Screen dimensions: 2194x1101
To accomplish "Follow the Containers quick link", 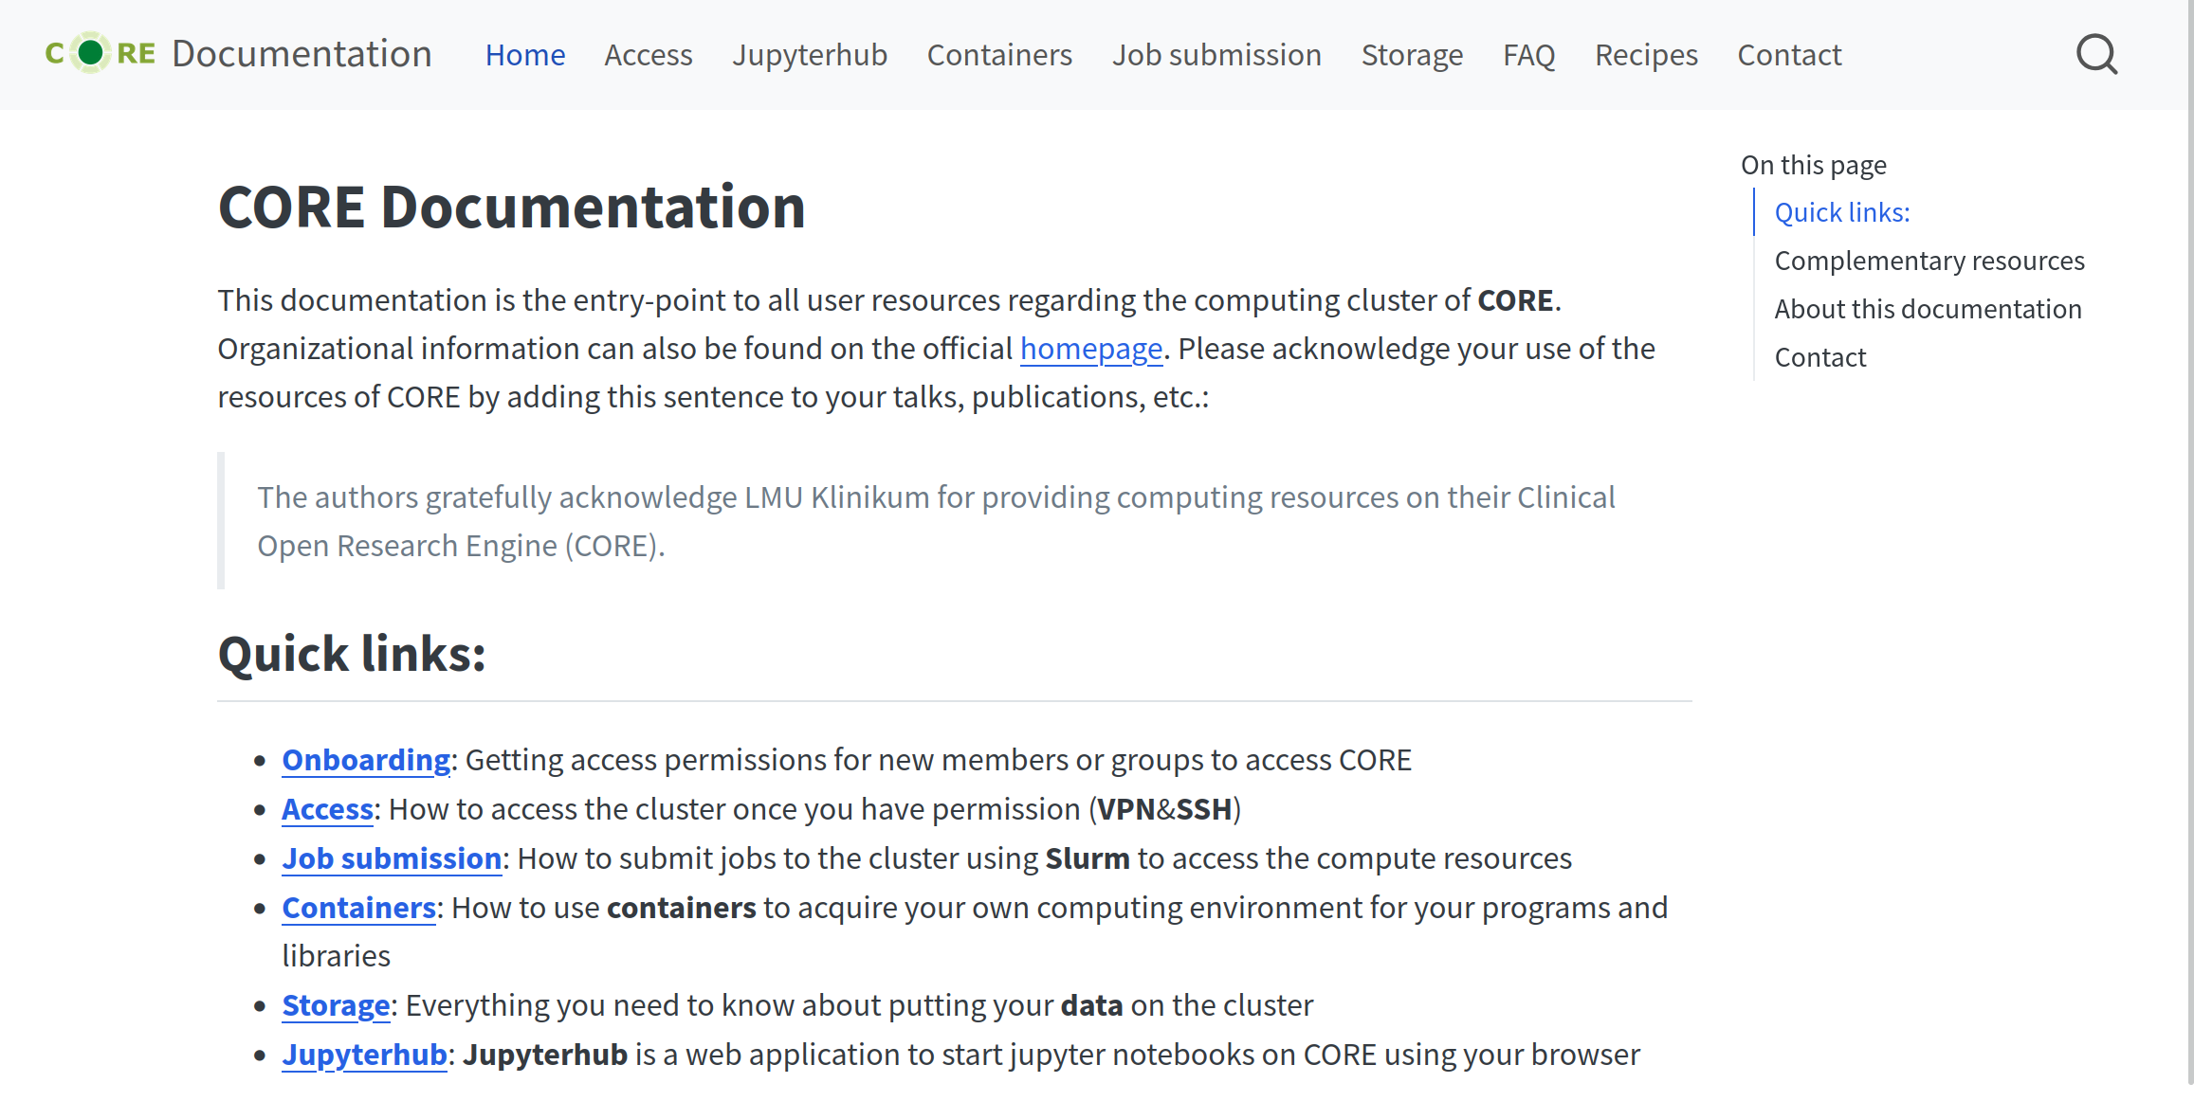I will click(358, 908).
